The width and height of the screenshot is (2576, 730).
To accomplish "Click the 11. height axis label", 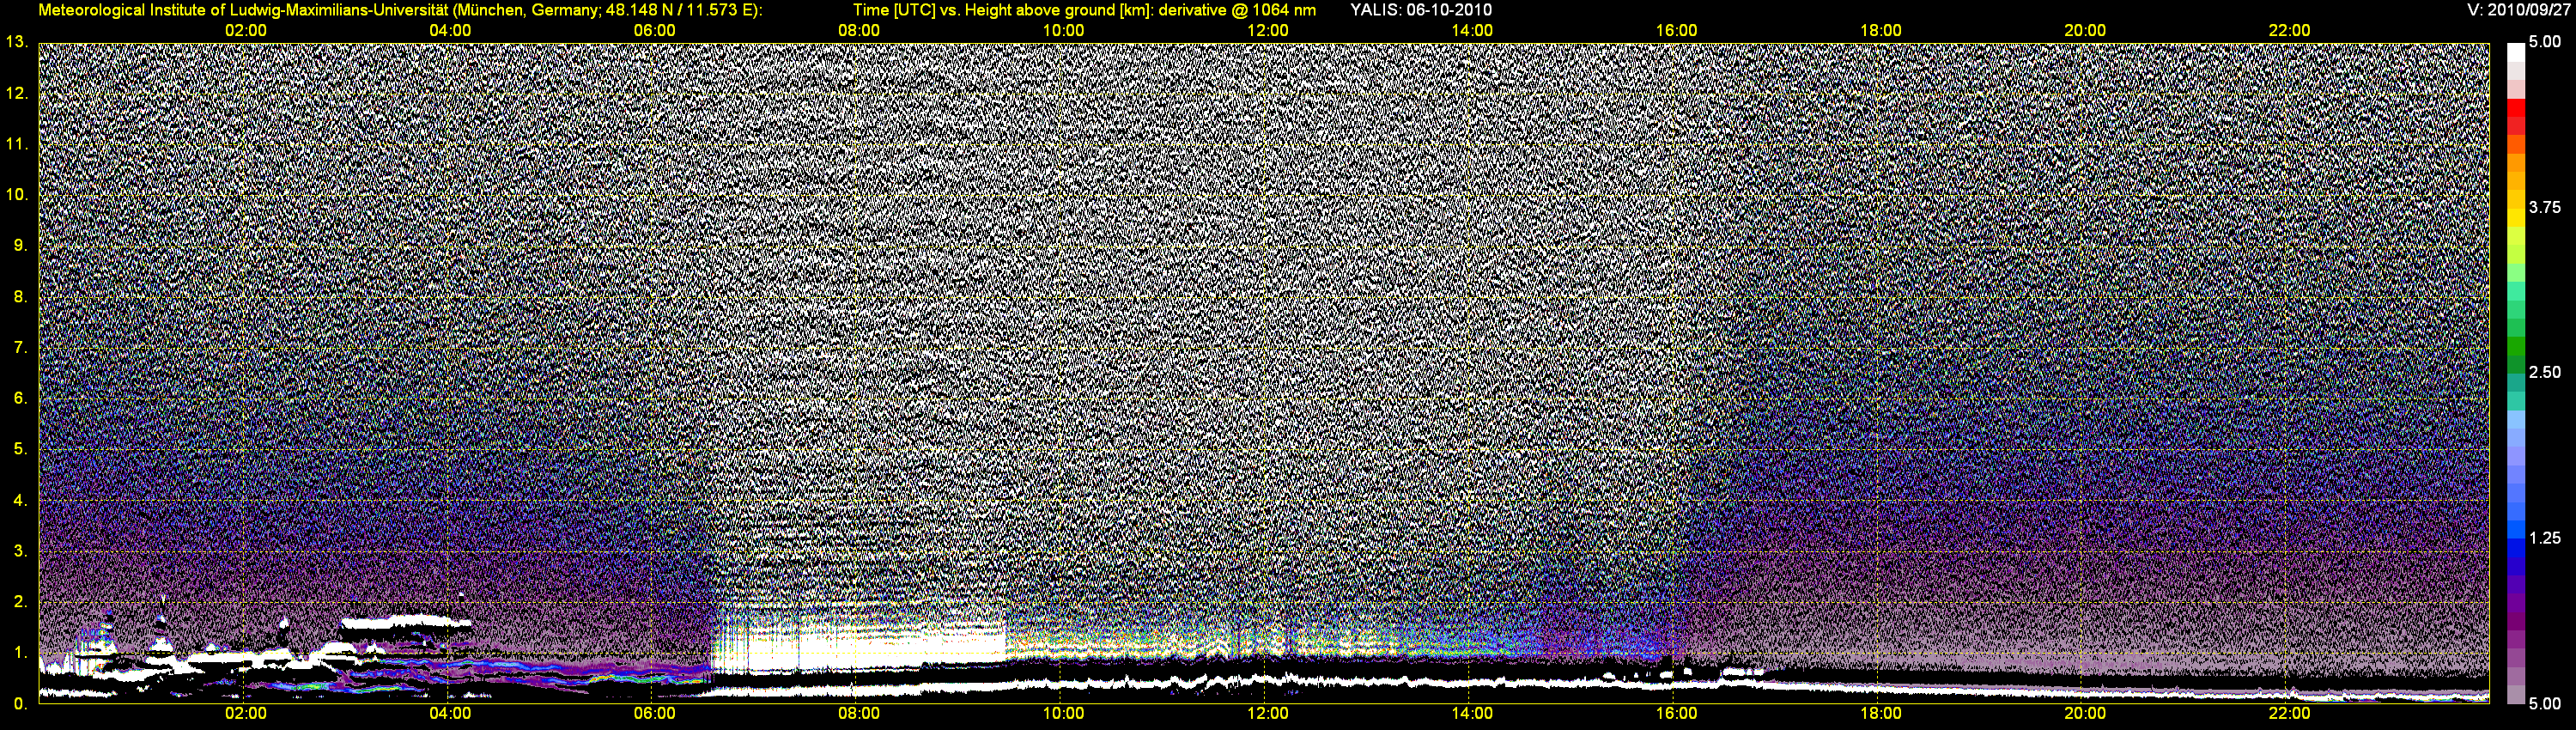I will (16, 144).
